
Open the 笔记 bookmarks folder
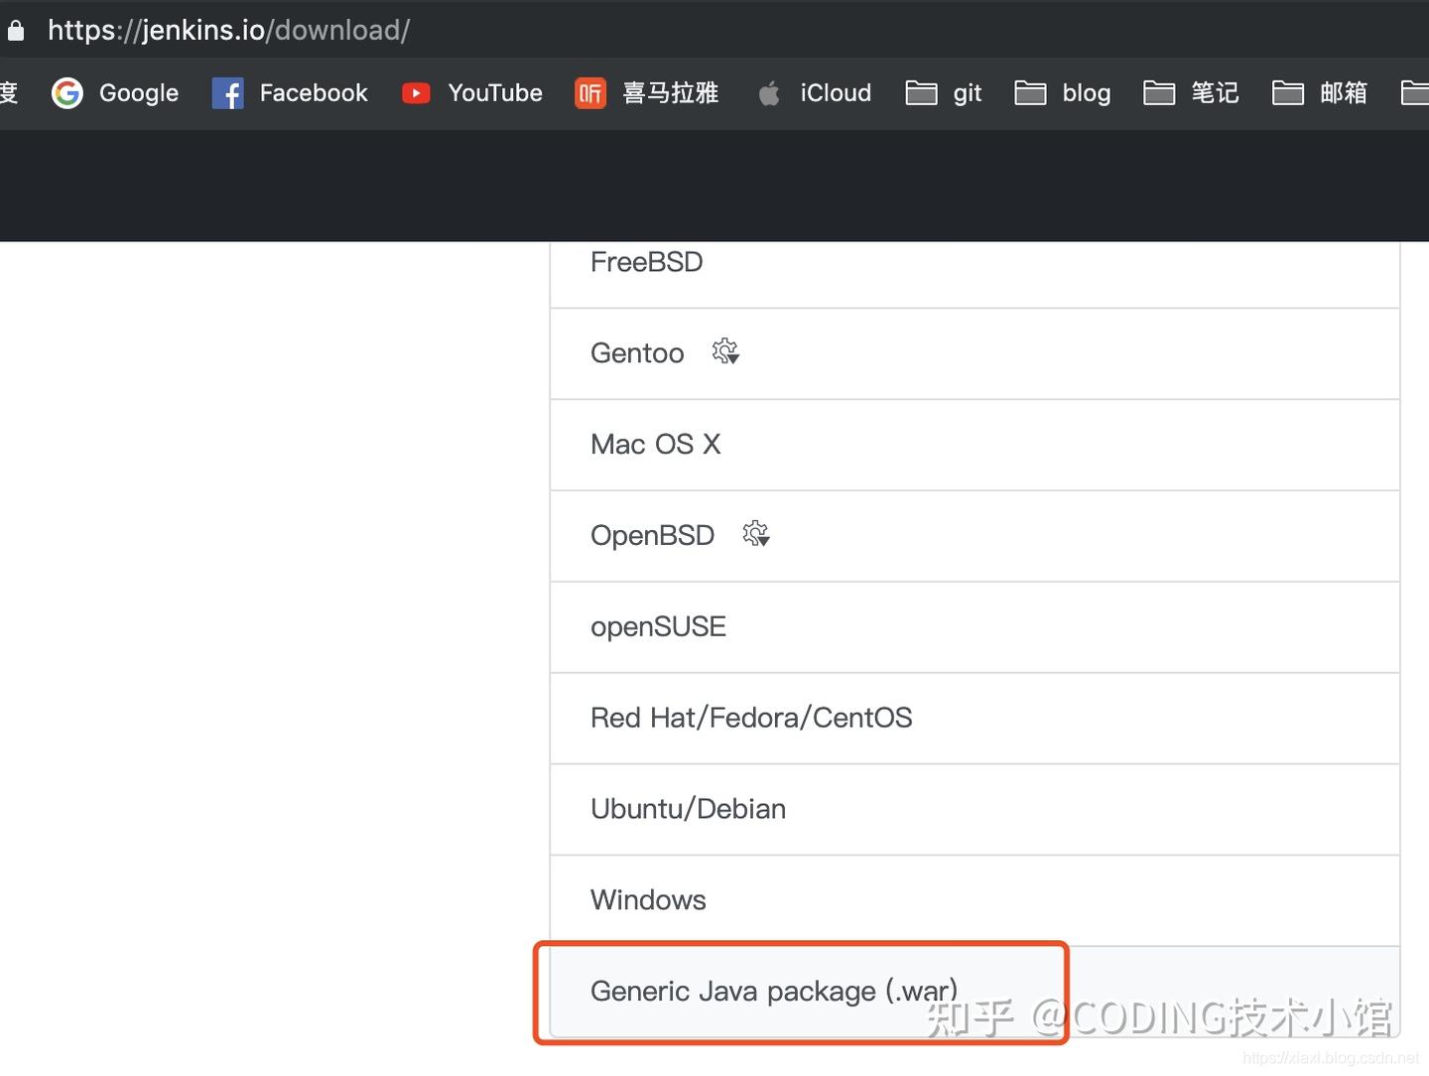1192,92
